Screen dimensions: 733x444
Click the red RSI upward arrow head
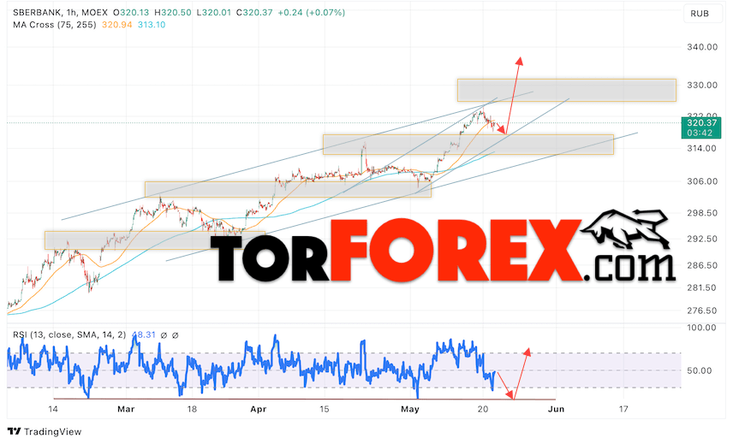click(527, 352)
